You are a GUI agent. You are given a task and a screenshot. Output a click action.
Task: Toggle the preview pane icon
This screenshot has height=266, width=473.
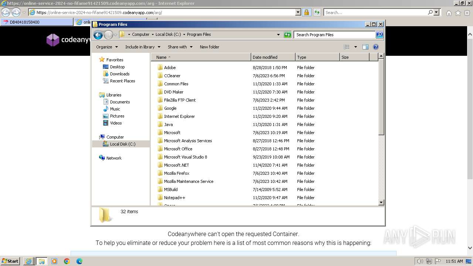click(365, 47)
